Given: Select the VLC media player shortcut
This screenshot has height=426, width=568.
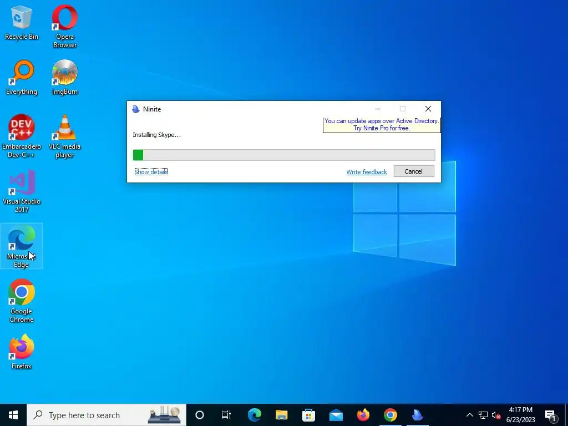Looking at the screenshot, I should click(x=64, y=136).
